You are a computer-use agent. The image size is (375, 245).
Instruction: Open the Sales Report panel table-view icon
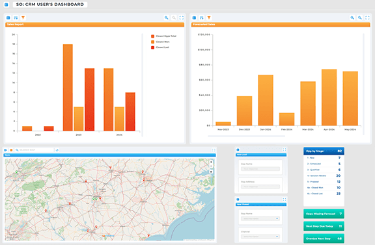pyautogui.click(x=8, y=18)
